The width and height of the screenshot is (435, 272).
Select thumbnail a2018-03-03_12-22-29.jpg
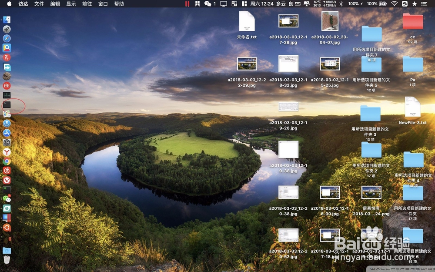[x=247, y=64]
